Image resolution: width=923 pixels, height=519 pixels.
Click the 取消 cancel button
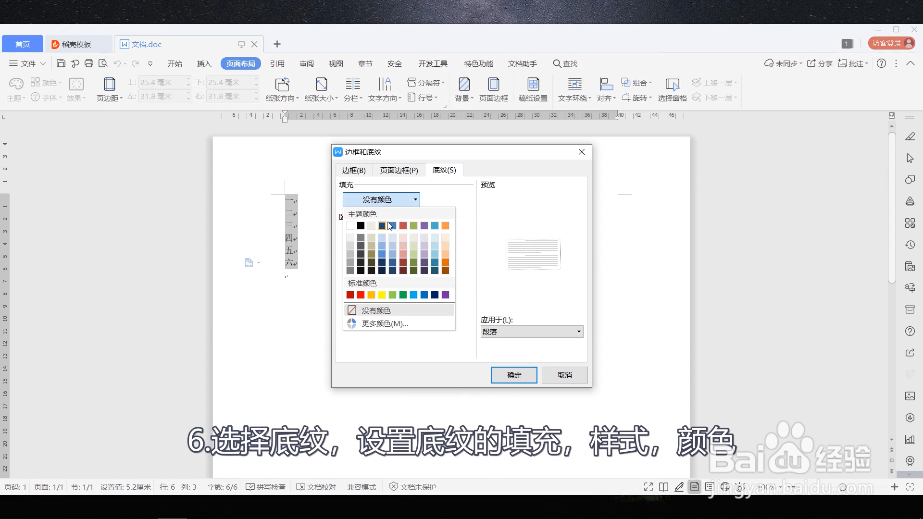coord(564,375)
